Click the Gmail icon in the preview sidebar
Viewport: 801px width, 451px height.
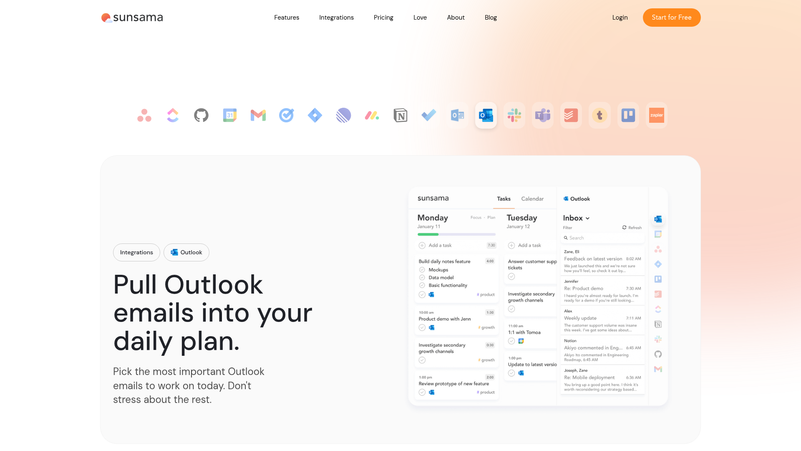coord(658,369)
